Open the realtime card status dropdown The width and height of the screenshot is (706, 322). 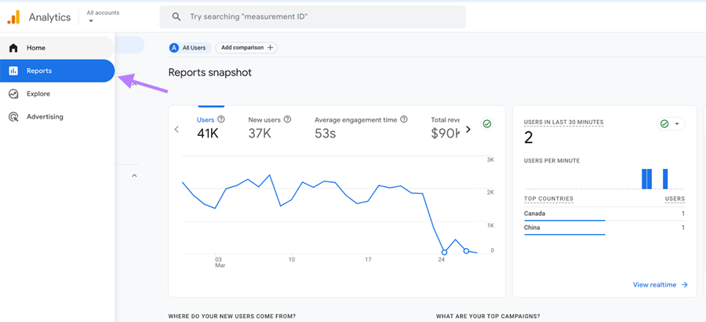coord(671,123)
